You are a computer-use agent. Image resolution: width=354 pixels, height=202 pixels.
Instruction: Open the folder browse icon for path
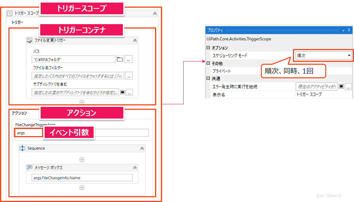pos(120,59)
